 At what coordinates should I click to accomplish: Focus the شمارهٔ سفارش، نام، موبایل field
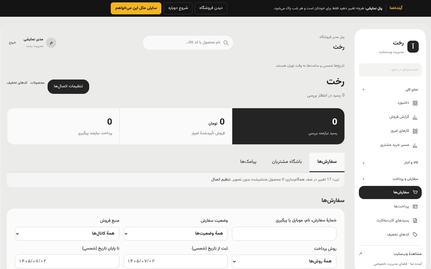[284, 233]
